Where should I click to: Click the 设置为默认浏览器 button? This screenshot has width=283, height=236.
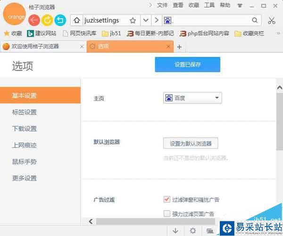(x=191, y=143)
